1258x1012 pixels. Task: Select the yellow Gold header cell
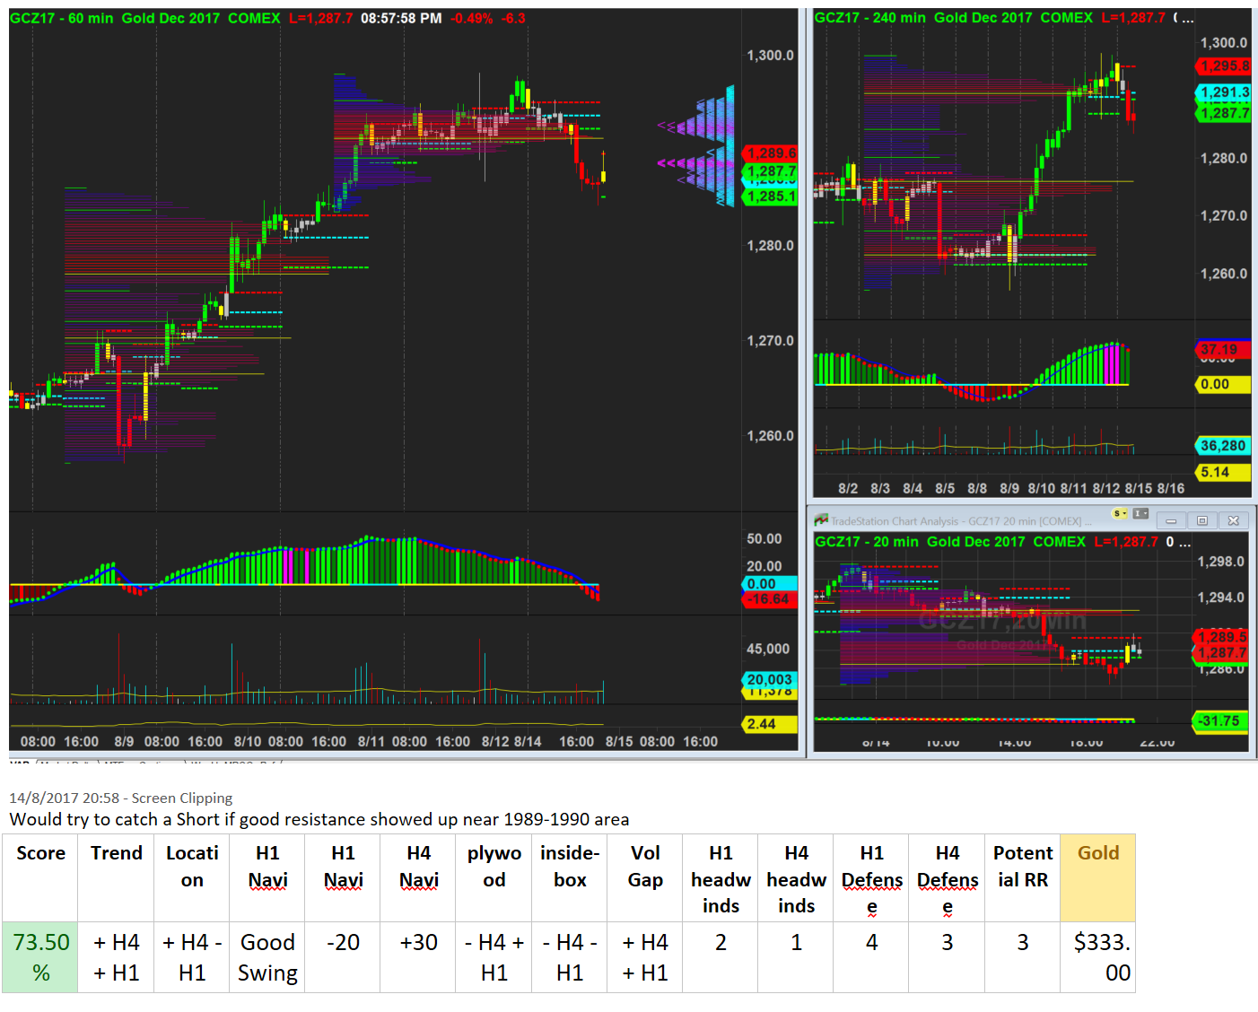1097,878
